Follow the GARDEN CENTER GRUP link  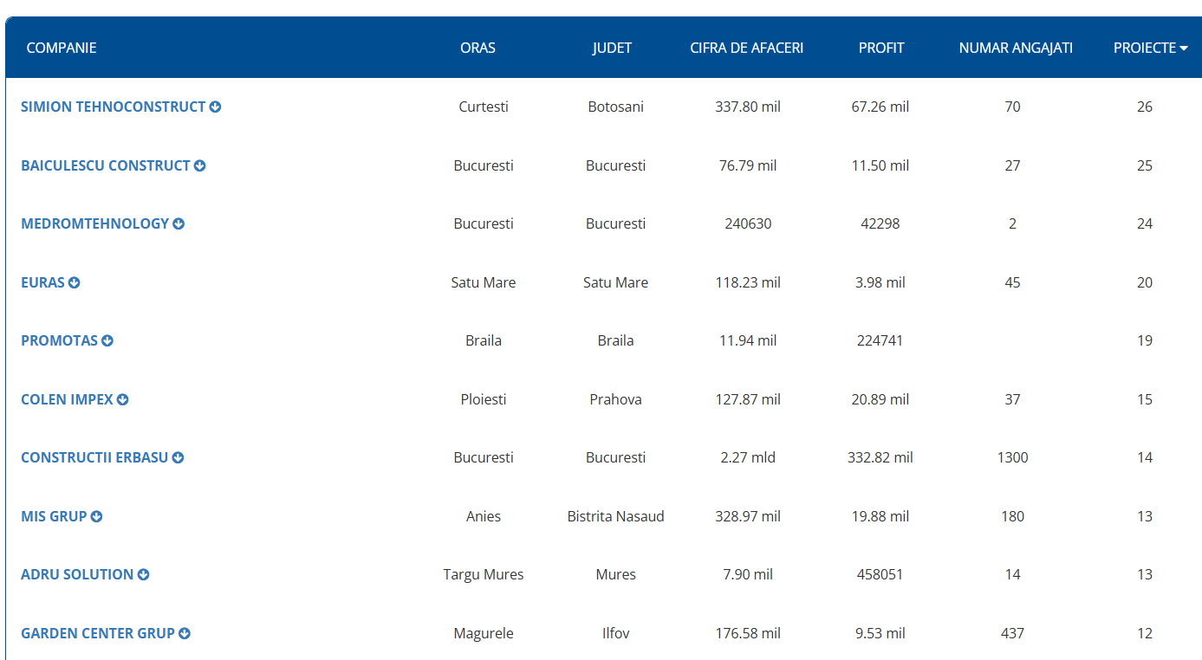(x=98, y=633)
